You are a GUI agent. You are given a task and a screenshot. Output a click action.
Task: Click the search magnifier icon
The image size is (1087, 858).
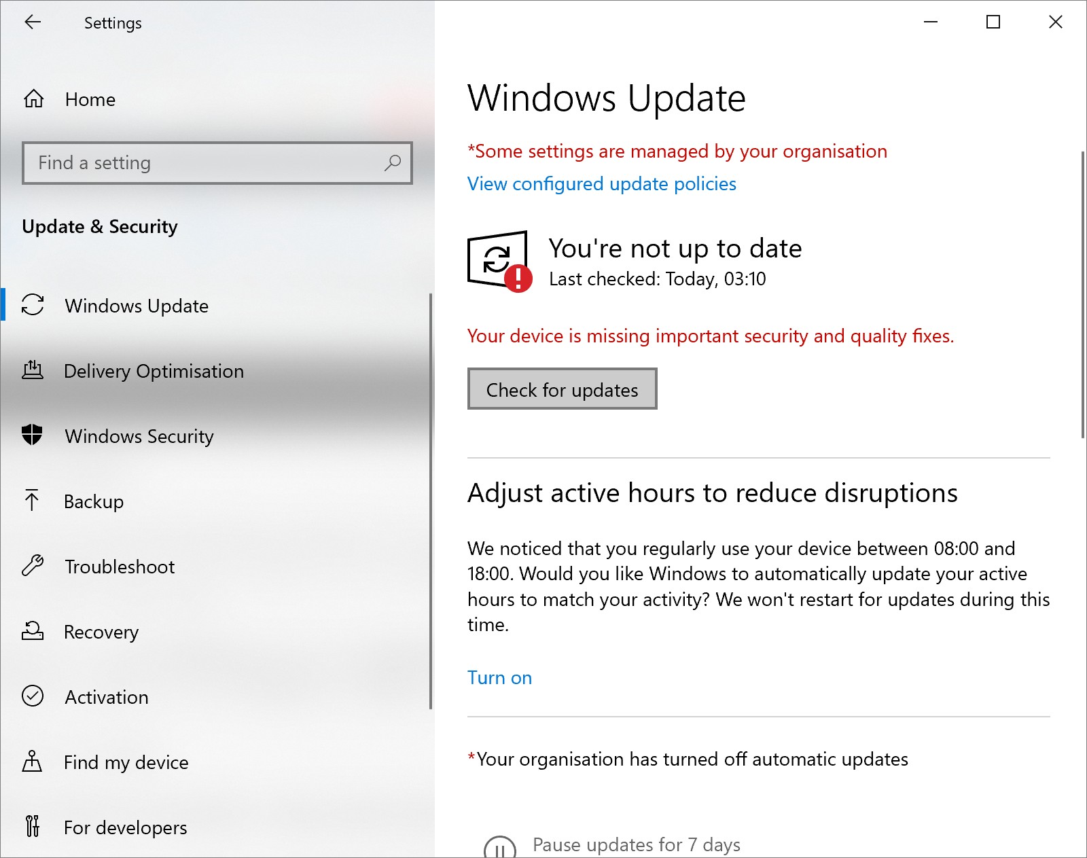[x=393, y=163]
